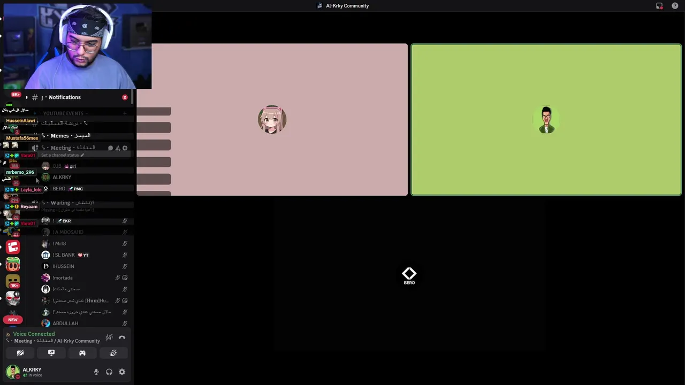Select user ! SL BANK
This screenshot has height=385, width=685.
point(86,255)
